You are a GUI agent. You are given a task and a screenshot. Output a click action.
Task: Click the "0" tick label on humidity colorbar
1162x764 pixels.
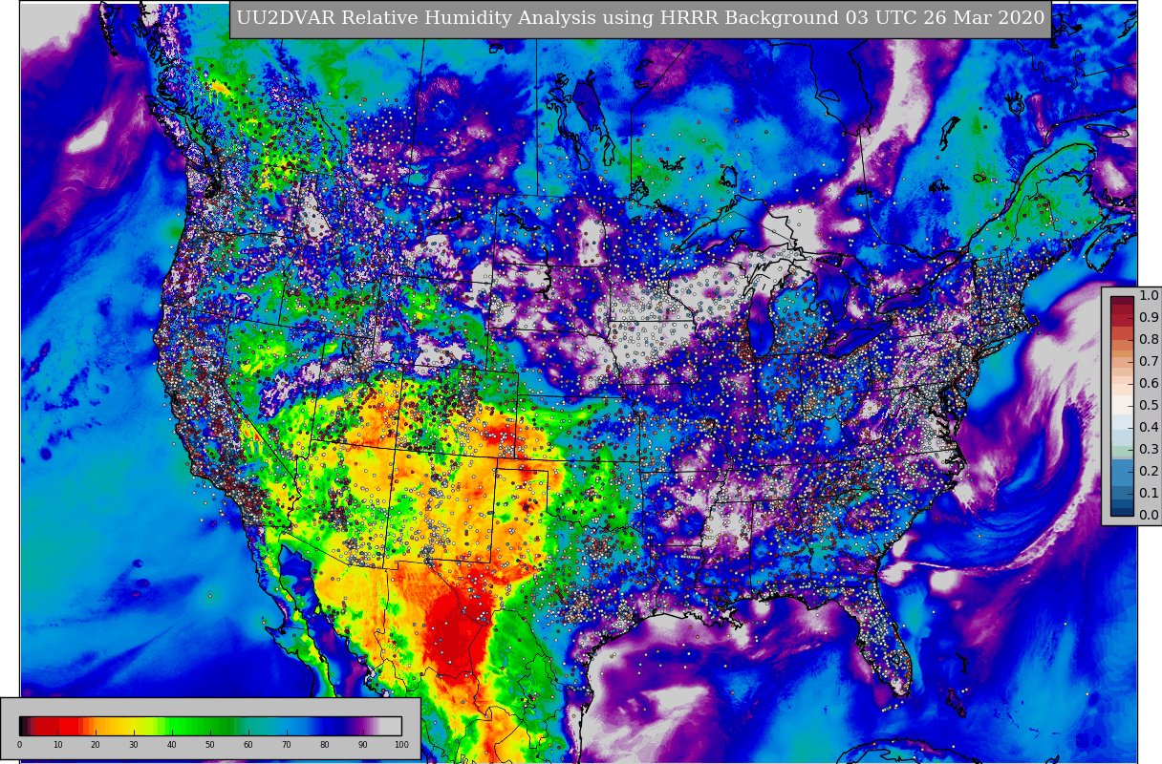[19, 745]
